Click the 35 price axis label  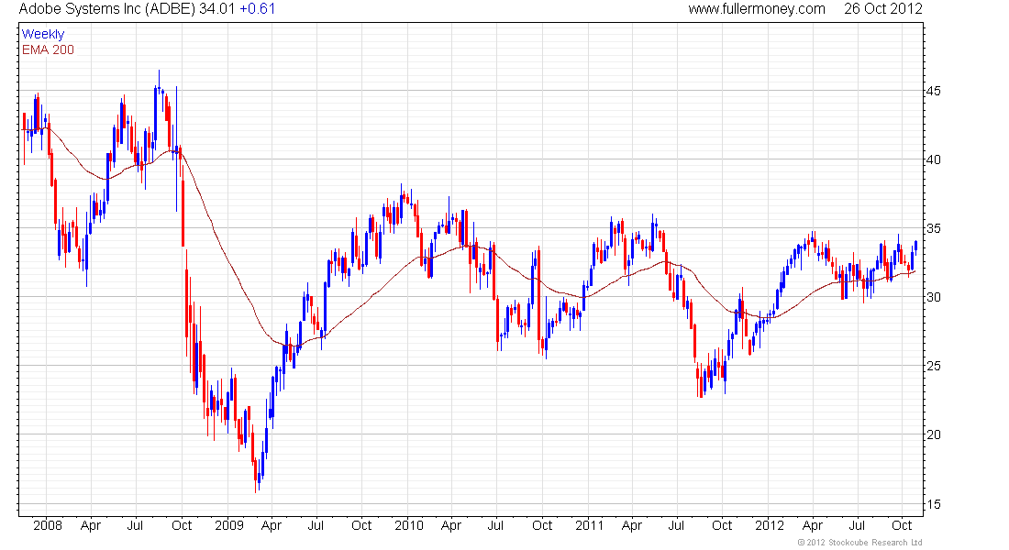coord(933,228)
